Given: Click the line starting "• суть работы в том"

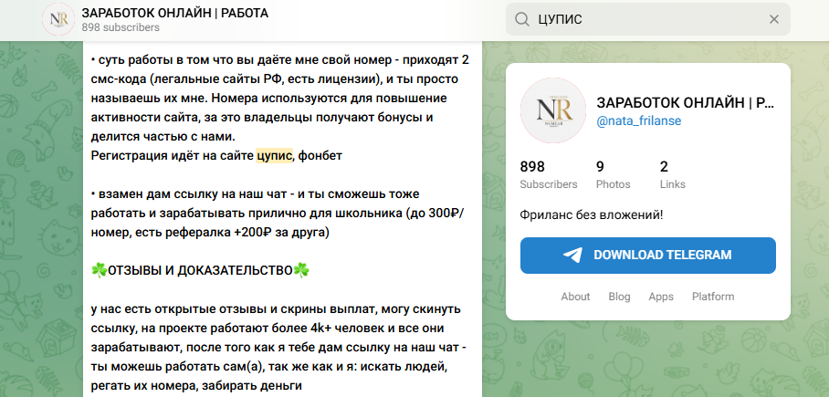Looking at the screenshot, I should (x=279, y=59).
